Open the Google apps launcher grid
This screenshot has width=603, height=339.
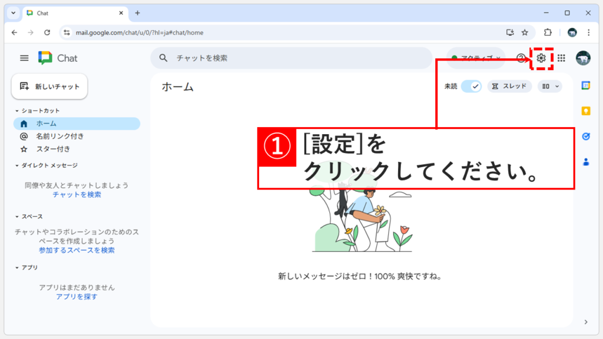pyautogui.click(x=561, y=58)
